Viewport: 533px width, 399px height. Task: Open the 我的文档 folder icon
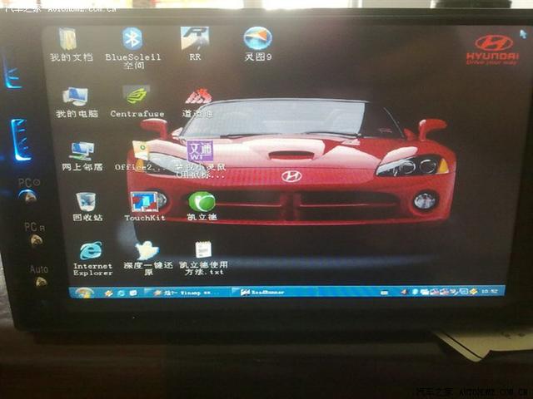[69, 40]
